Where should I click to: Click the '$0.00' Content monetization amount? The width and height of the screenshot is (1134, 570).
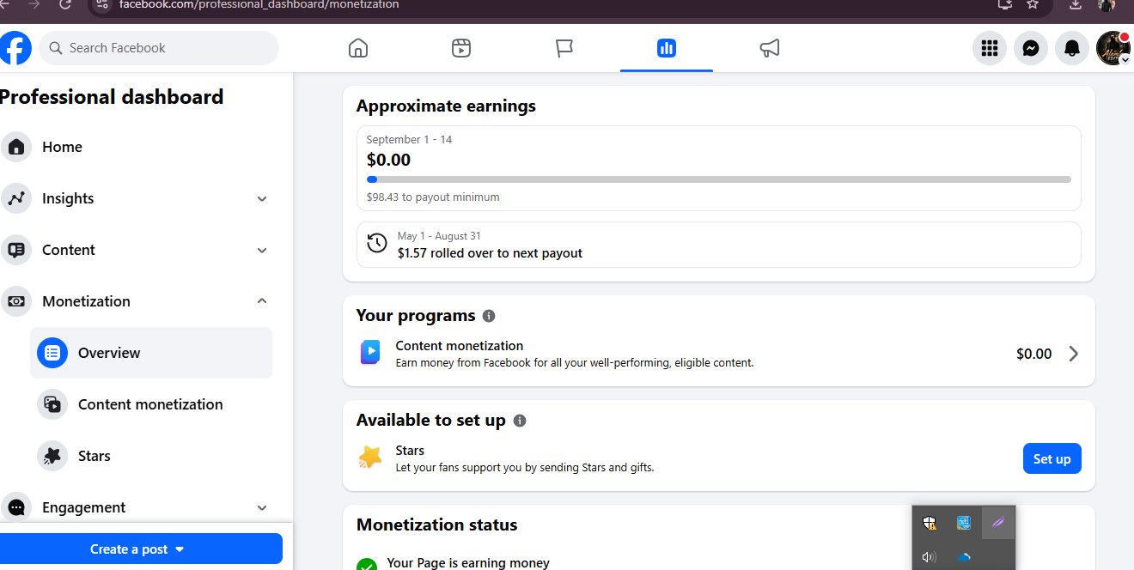1033,354
